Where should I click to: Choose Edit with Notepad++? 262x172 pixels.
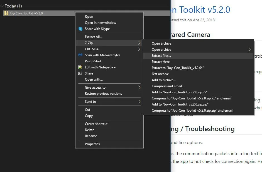click(109, 67)
